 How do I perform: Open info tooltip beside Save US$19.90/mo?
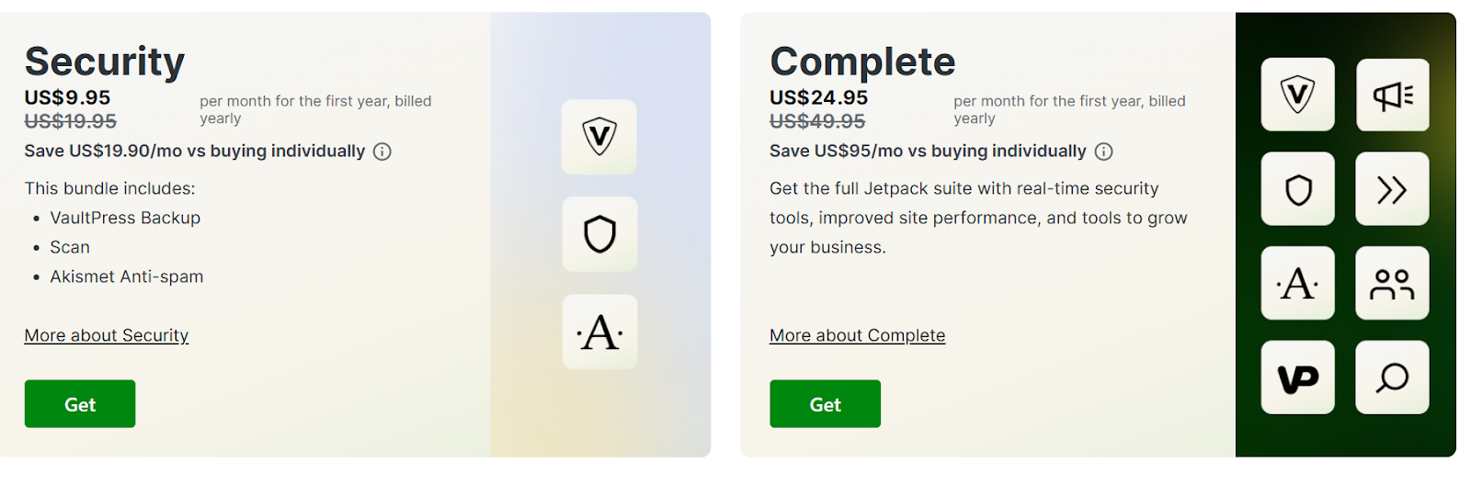(x=382, y=152)
